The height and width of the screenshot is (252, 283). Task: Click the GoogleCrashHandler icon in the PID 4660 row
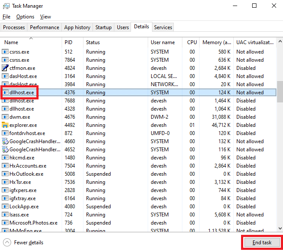5,141
